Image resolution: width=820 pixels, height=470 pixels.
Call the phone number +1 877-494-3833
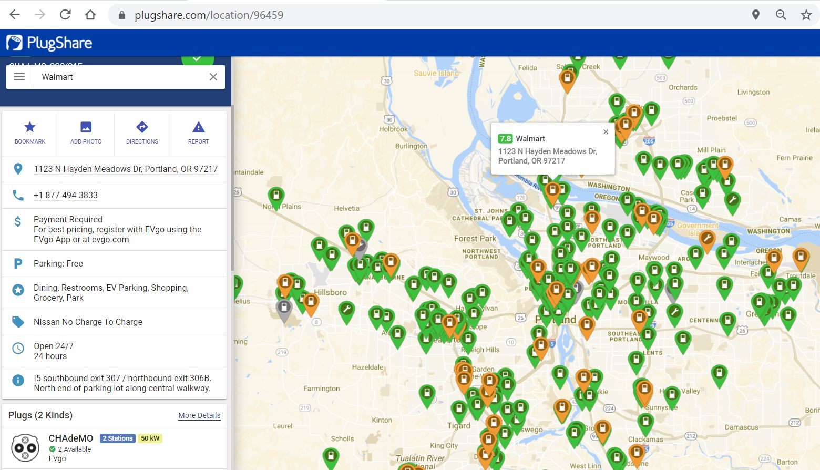coord(66,195)
